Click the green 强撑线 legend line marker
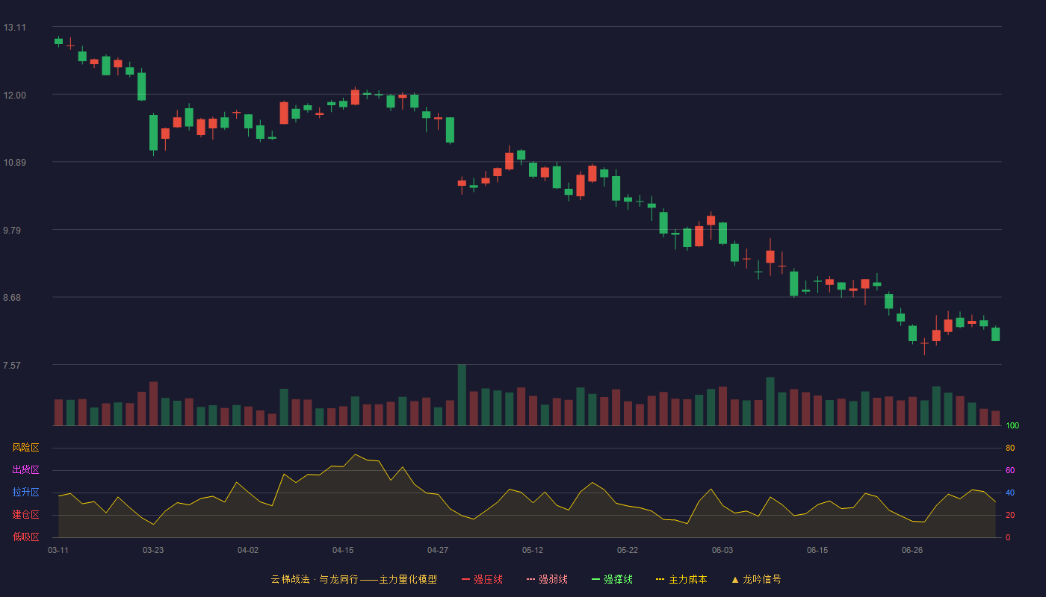1046x597 pixels. click(x=596, y=579)
